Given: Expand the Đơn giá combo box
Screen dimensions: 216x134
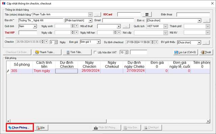Looking at the screenshot, I should 98,42.
